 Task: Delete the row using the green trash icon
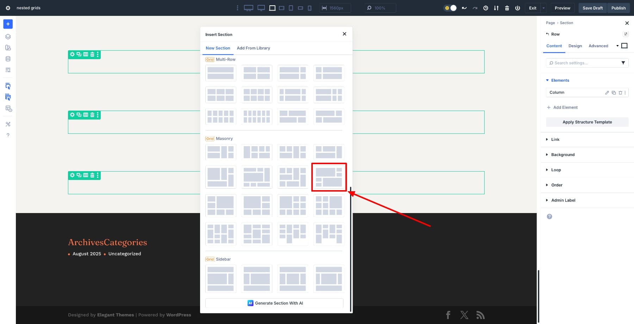click(x=92, y=55)
